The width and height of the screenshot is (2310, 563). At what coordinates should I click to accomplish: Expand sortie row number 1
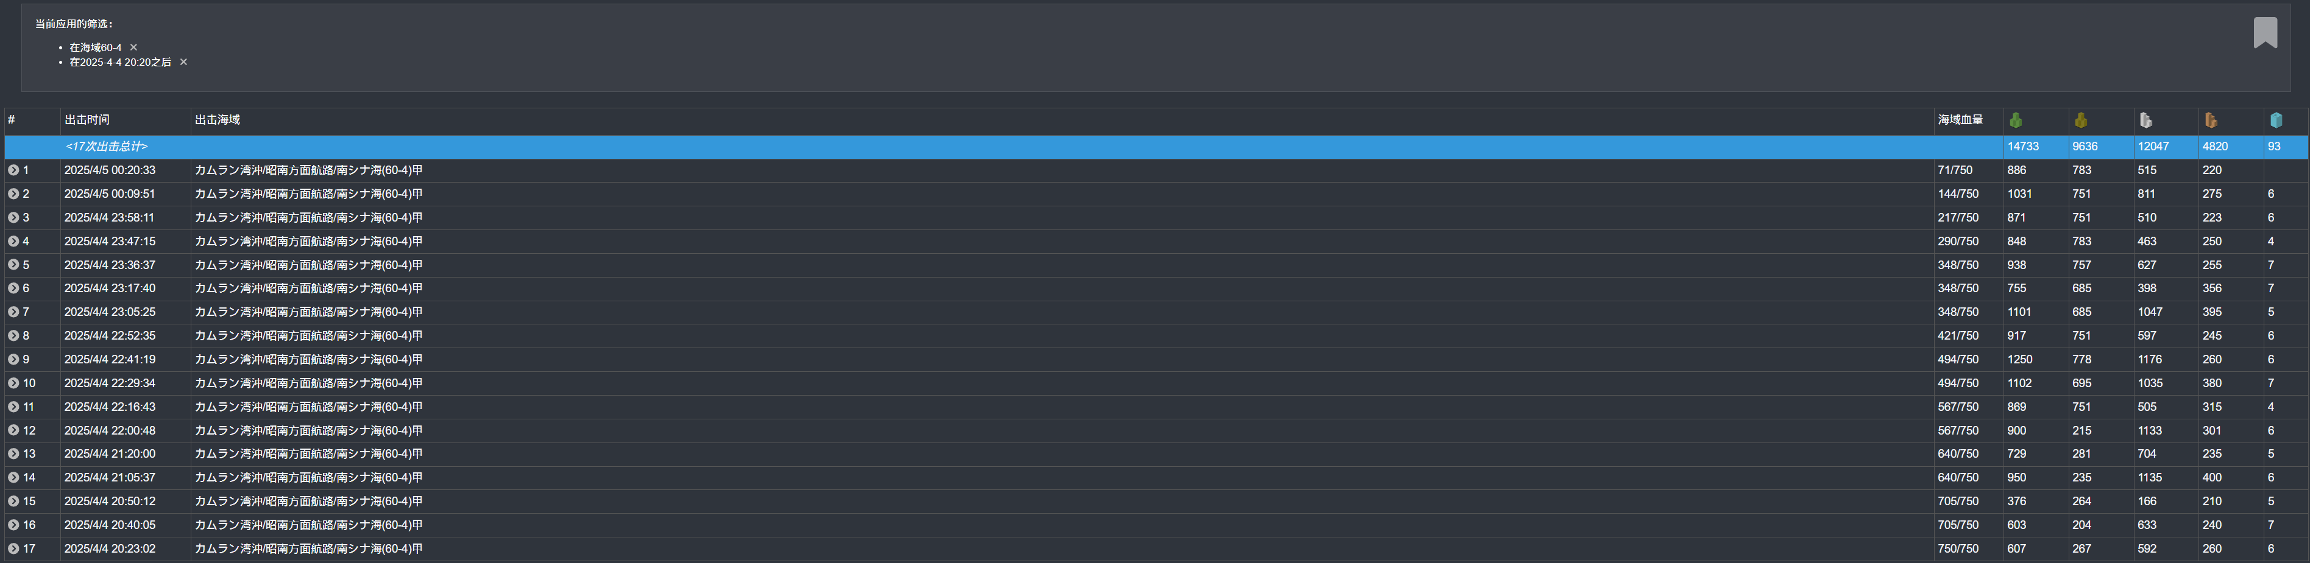click(13, 170)
